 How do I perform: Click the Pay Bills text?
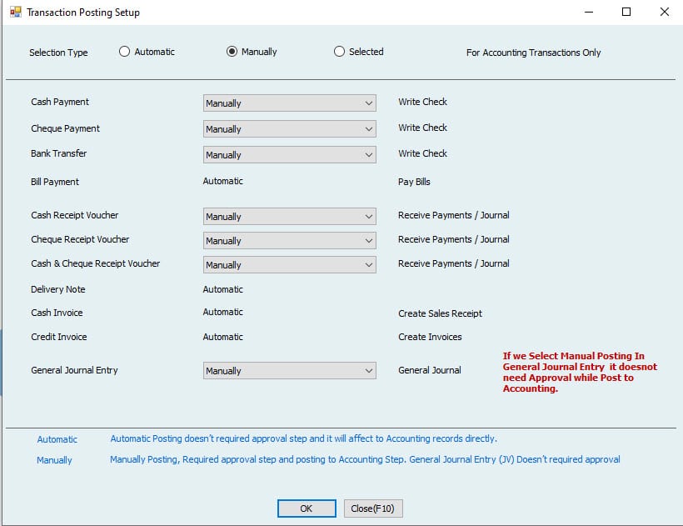(x=414, y=182)
